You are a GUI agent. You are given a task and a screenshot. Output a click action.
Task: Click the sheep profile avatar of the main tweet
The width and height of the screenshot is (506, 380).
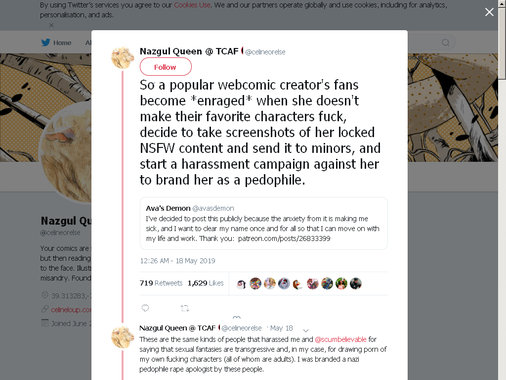click(x=123, y=57)
